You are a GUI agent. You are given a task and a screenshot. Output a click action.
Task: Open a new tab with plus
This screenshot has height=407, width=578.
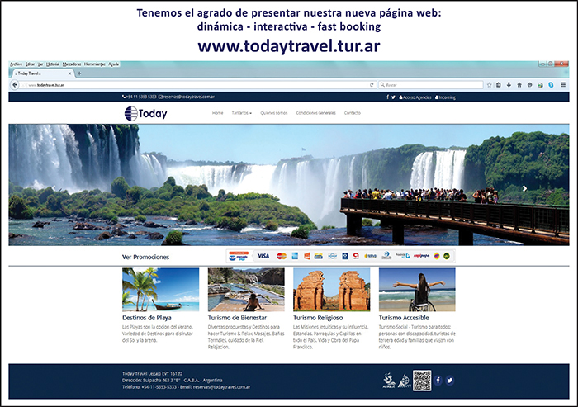click(79, 73)
